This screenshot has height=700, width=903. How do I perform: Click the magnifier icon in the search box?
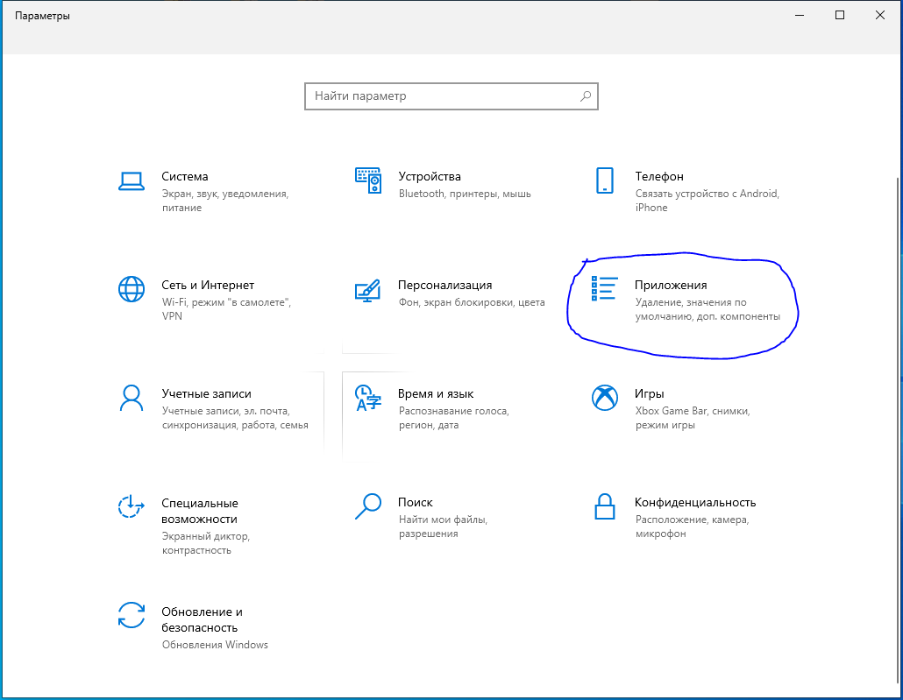pyautogui.click(x=585, y=96)
